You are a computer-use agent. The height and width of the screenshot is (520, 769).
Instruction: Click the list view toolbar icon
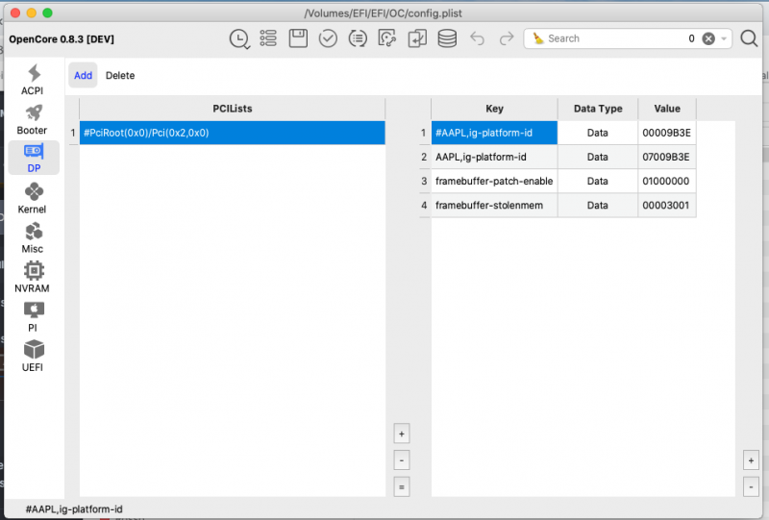(x=268, y=38)
